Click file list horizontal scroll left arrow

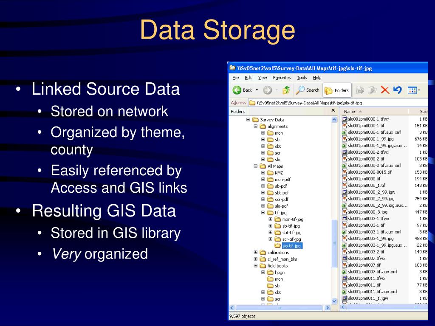coord(343,307)
